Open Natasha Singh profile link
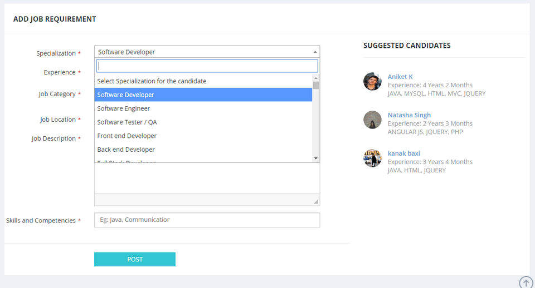 (x=409, y=115)
